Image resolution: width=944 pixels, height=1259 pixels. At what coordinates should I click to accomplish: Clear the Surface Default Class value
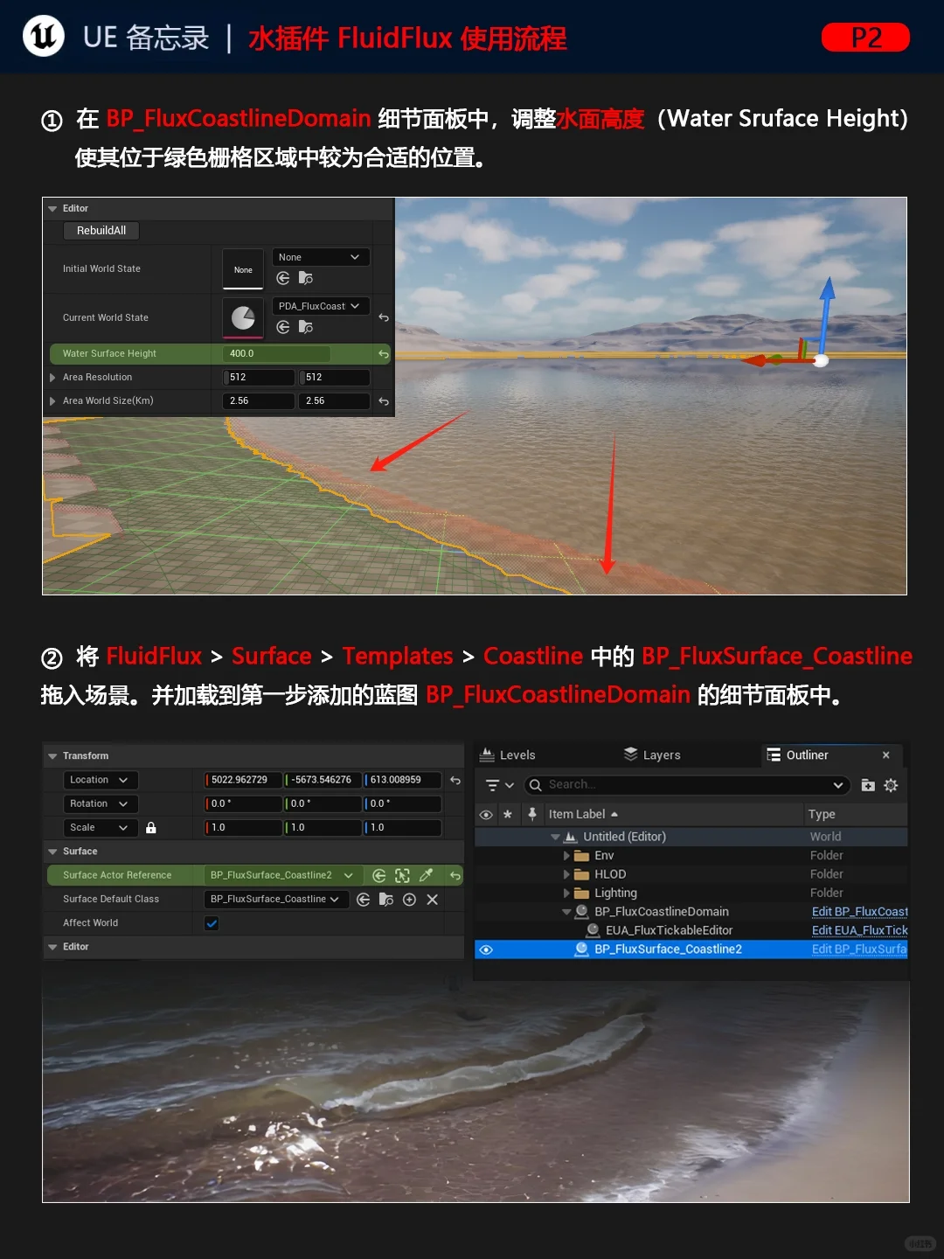pyautogui.click(x=432, y=900)
